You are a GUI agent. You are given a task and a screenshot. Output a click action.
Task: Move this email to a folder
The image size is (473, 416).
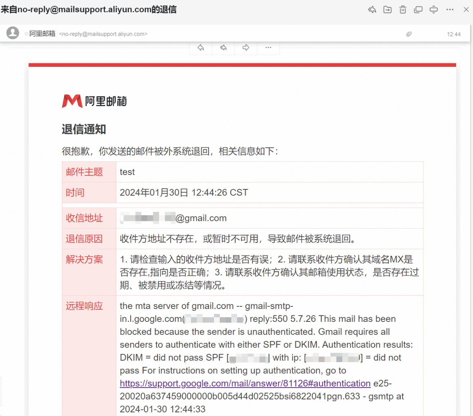click(387, 10)
